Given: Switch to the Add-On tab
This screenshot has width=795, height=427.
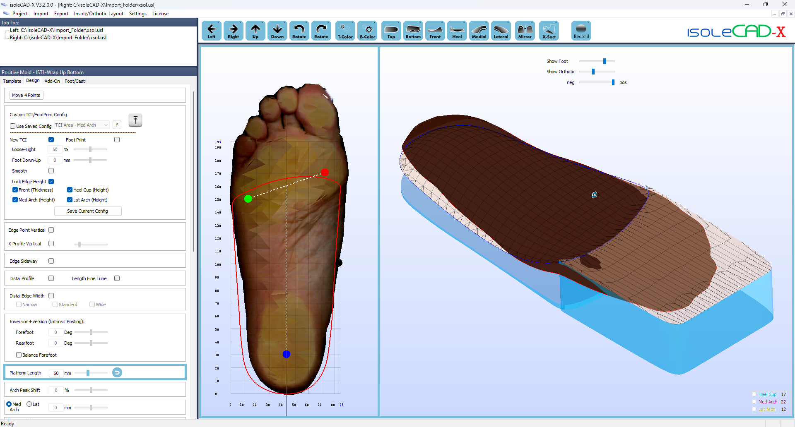Looking at the screenshot, I should coord(52,81).
